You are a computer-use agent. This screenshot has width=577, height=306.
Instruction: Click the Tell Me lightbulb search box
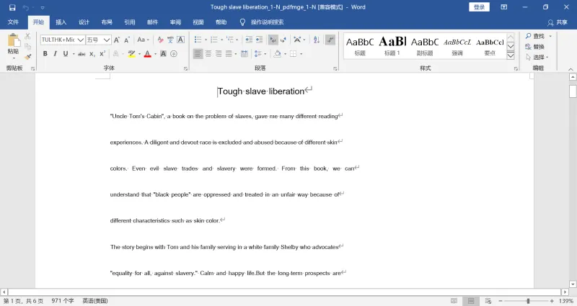point(262,22)
